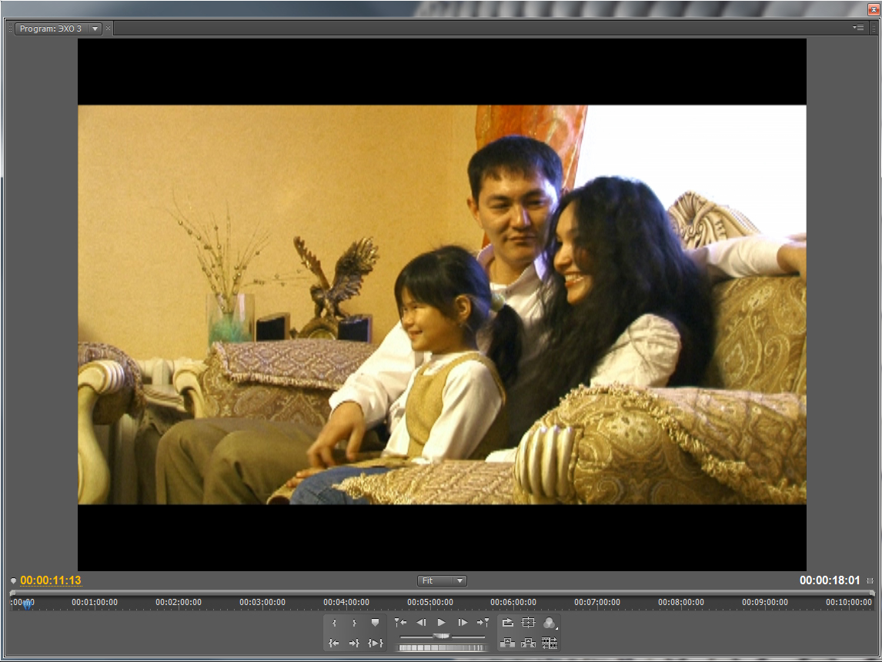Image resolution: width=882 pixels, height=662 pixels.
Task: Open the Fit zoom level dropdown
Action: (442, 580)
